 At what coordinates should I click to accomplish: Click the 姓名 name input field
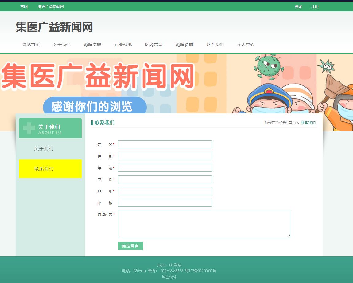165,144
